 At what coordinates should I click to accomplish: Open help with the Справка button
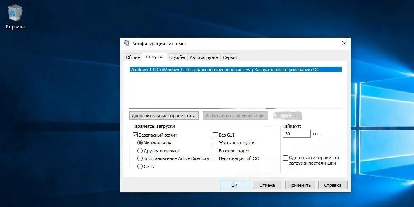pyautogui.click(x=333, y=185)
